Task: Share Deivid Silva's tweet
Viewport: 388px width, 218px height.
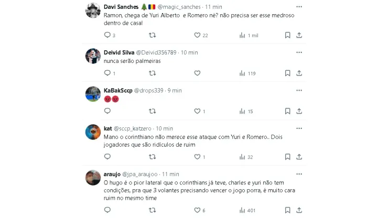Action: click(299, 73)
